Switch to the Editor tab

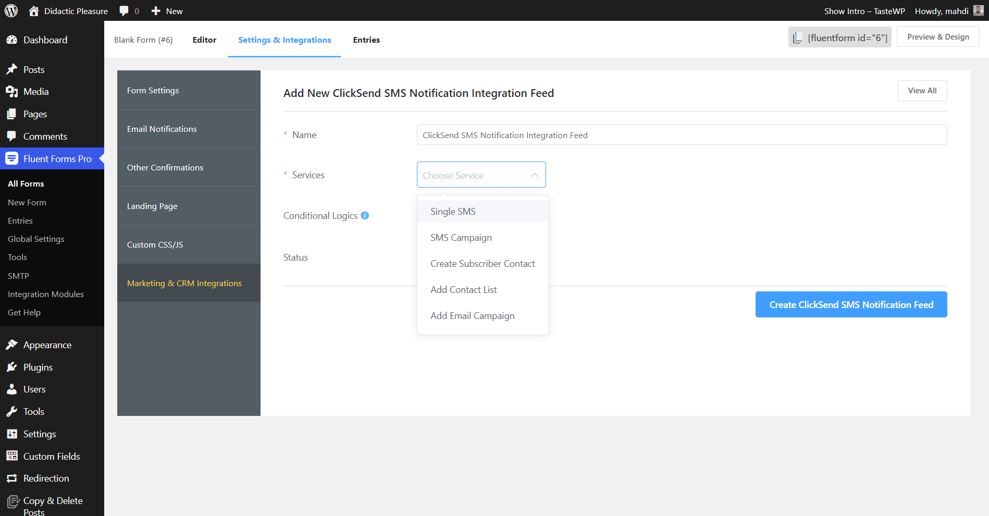[x=204, y=40]
